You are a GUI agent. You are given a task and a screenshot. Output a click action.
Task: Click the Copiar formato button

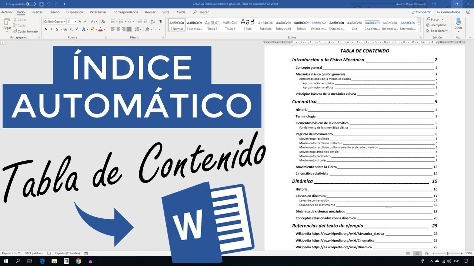[26, 31]
